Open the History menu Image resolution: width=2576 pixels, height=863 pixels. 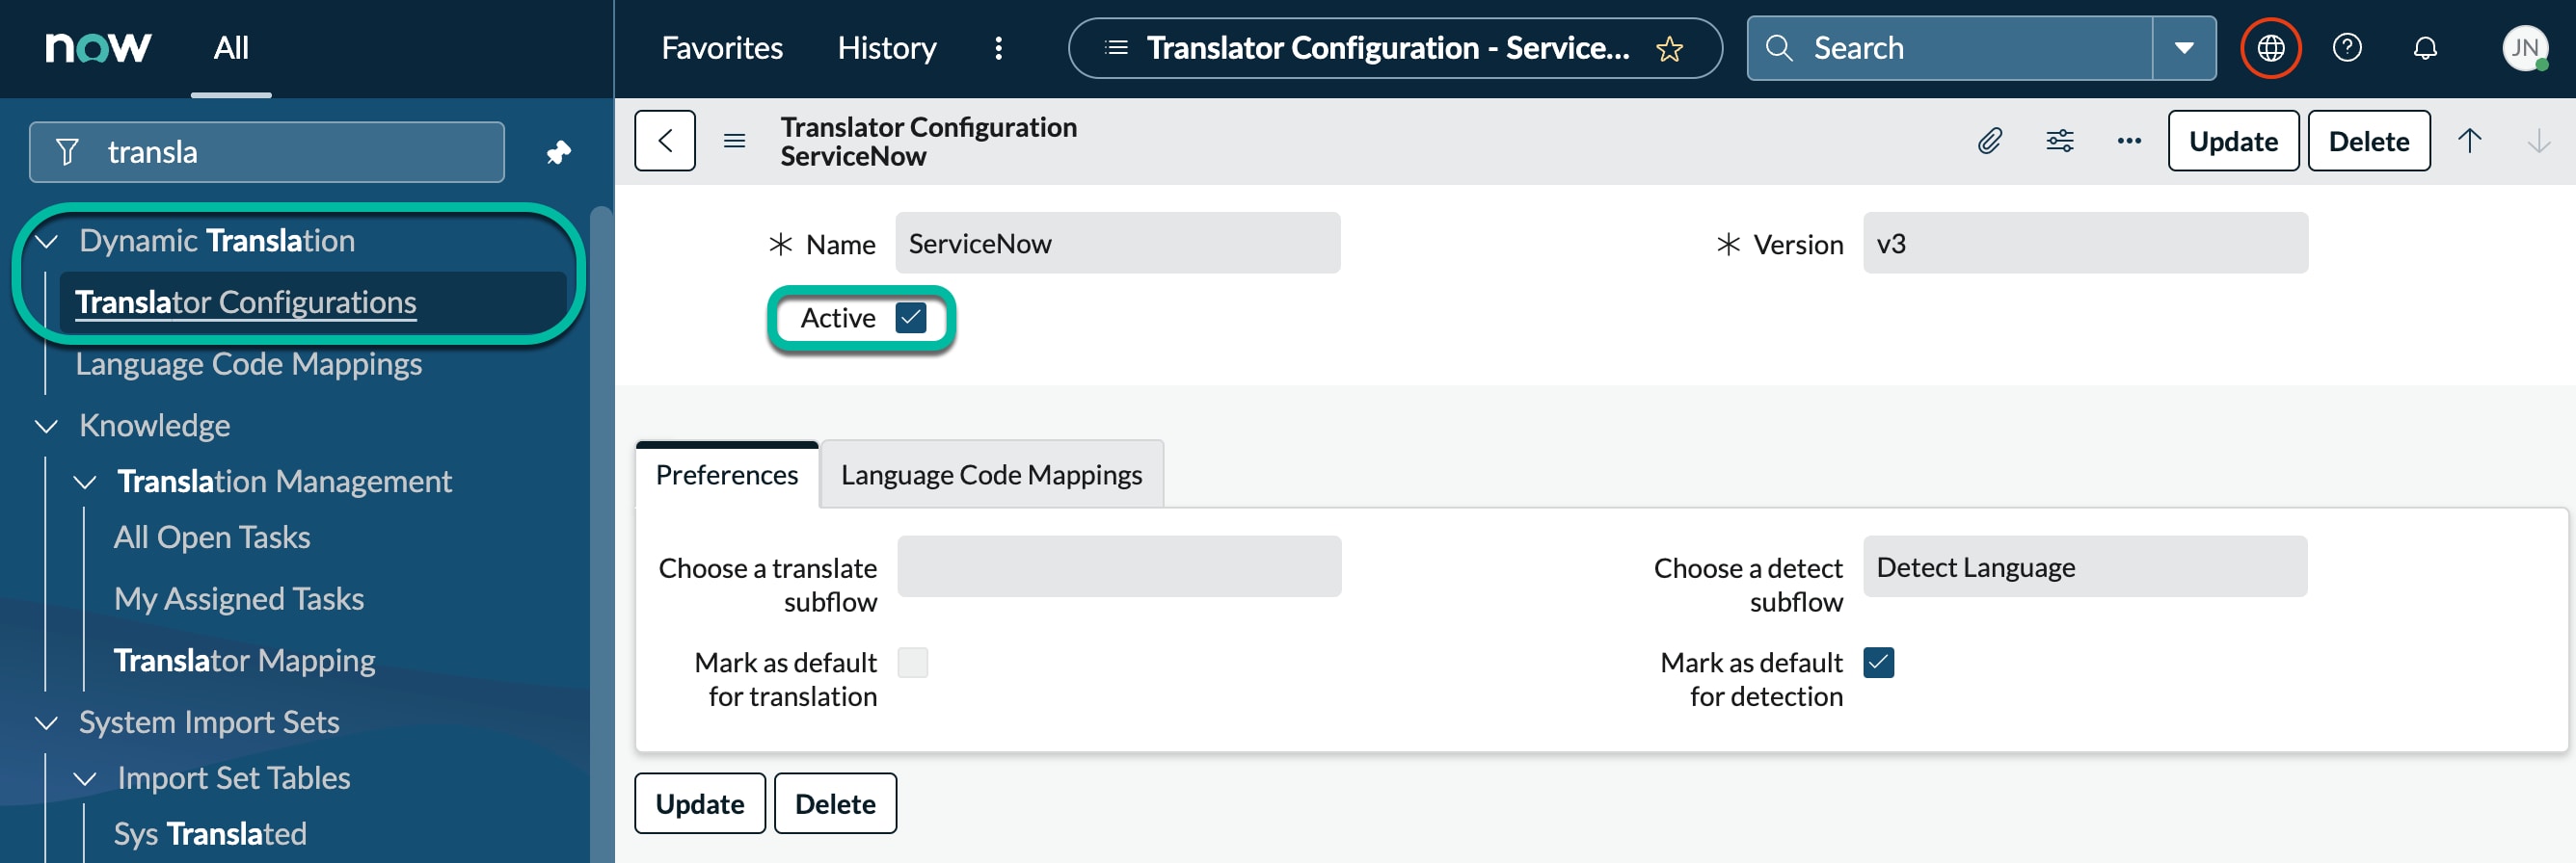tap(887, 48)
